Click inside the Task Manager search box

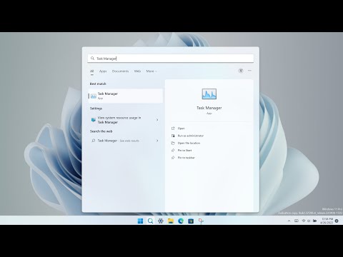click(171, 59)
